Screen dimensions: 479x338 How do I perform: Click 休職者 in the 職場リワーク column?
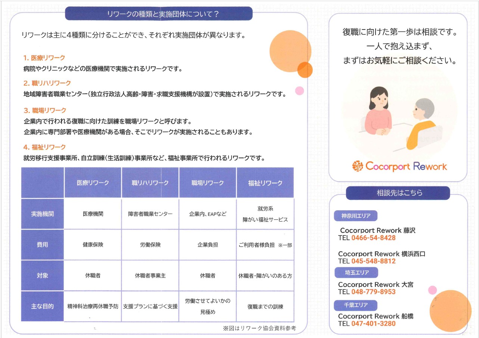click(x=208, y=276)
